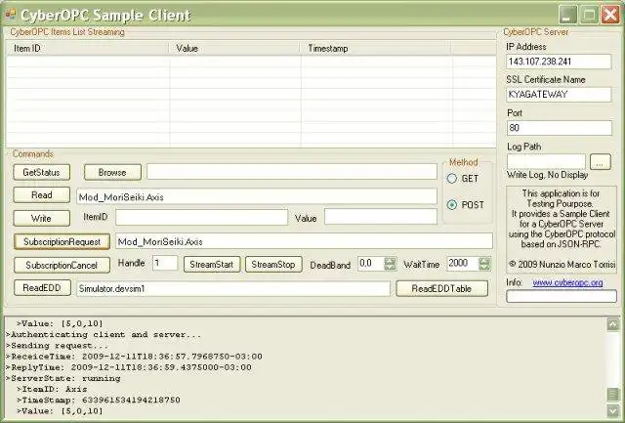This screenshot has width=625, height=423.
Task: Maximize the CyberOPC Sample Client window
Action: pos(589,15)
